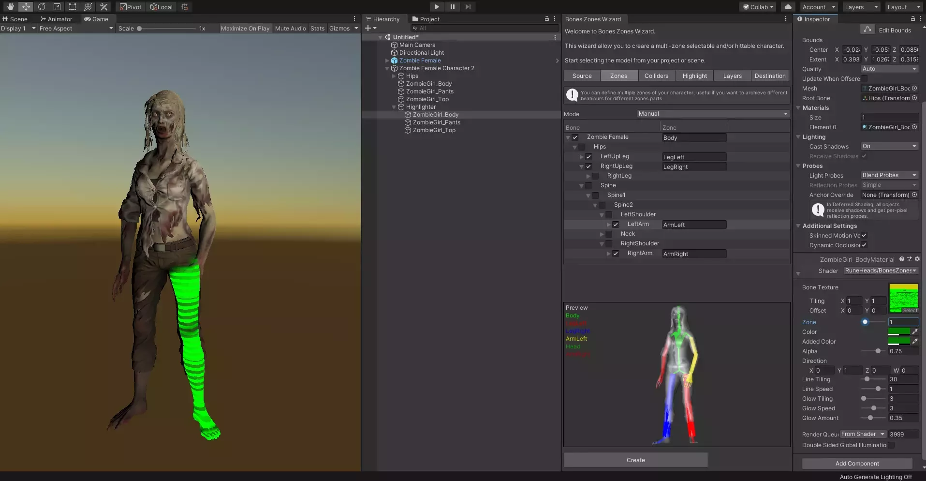
Task: Click the Pause button
Action: click(452, 7)
